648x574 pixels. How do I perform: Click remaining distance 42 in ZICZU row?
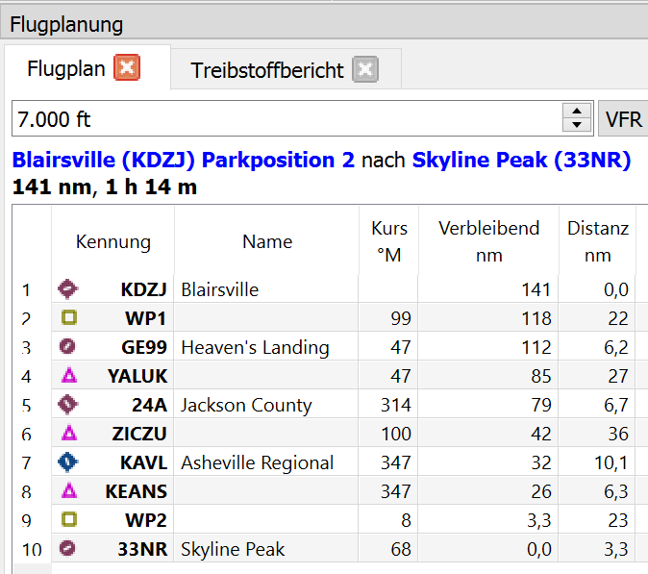[488, 434]
